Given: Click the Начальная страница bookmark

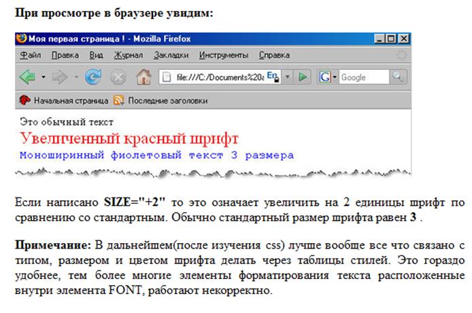Looking at the screenshot, I should pyautogui.click(x=64, y=100).
